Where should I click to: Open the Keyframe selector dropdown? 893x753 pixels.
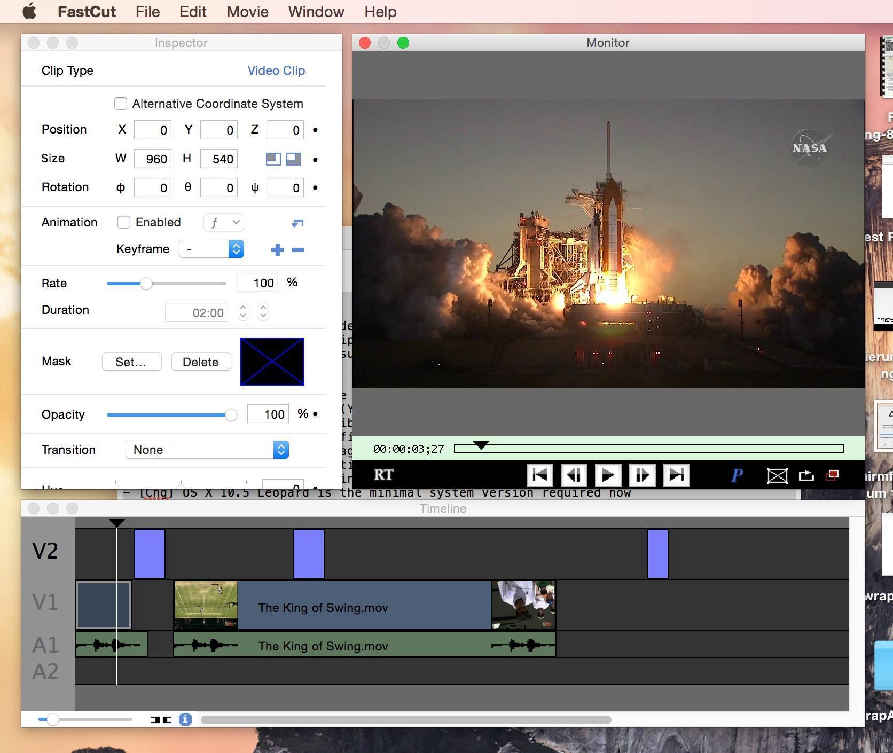pyautogui.click(x=211, y=249)
